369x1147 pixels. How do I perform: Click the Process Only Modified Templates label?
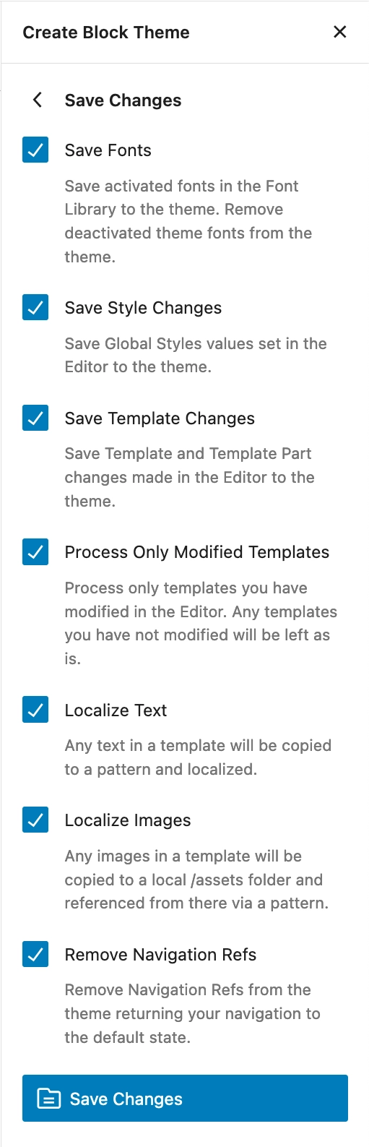coord(197,552)
